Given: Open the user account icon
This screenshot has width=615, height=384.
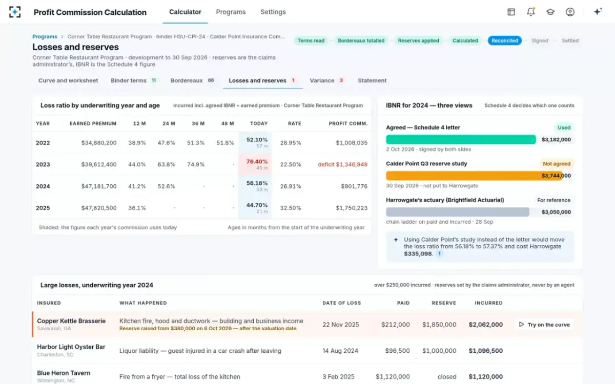Looking at the screenshot, I should (x=570, y=12).
